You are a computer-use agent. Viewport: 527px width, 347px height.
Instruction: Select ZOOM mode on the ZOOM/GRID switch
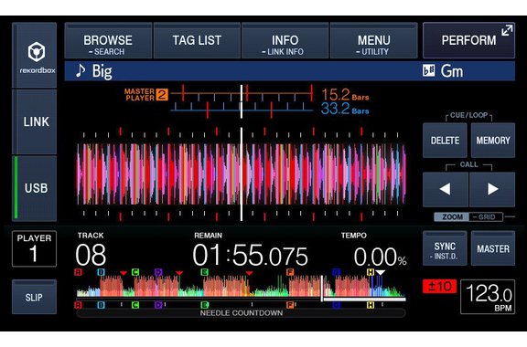[x=452, y=216]
